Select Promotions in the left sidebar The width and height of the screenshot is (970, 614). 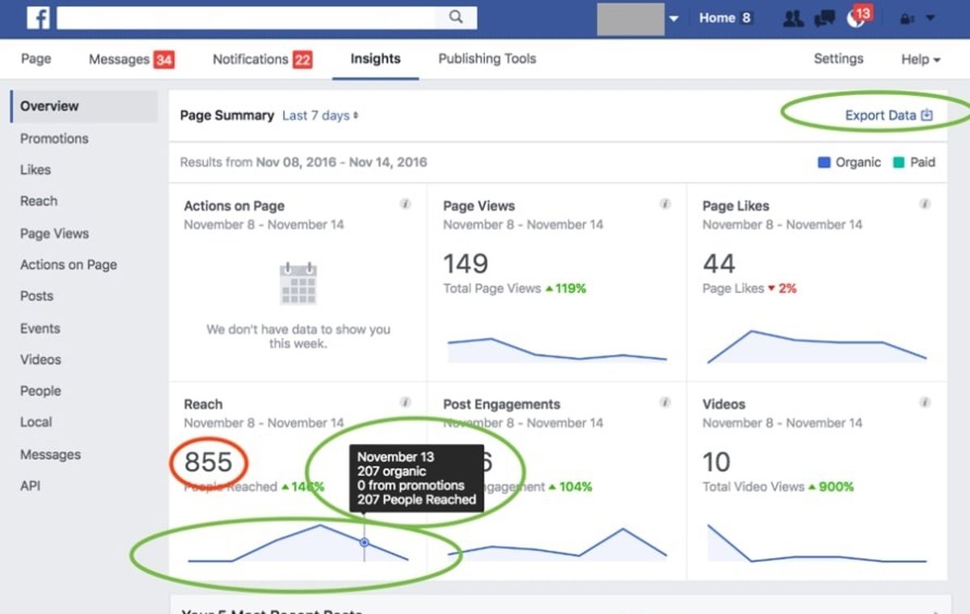(x=54, y=138)
